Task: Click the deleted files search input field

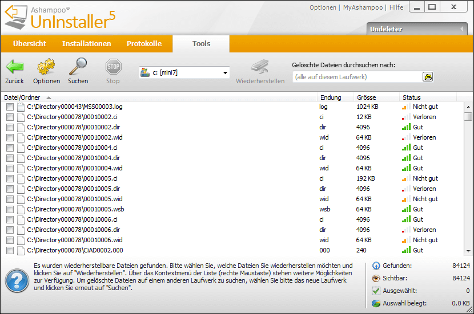Action: 356,77
